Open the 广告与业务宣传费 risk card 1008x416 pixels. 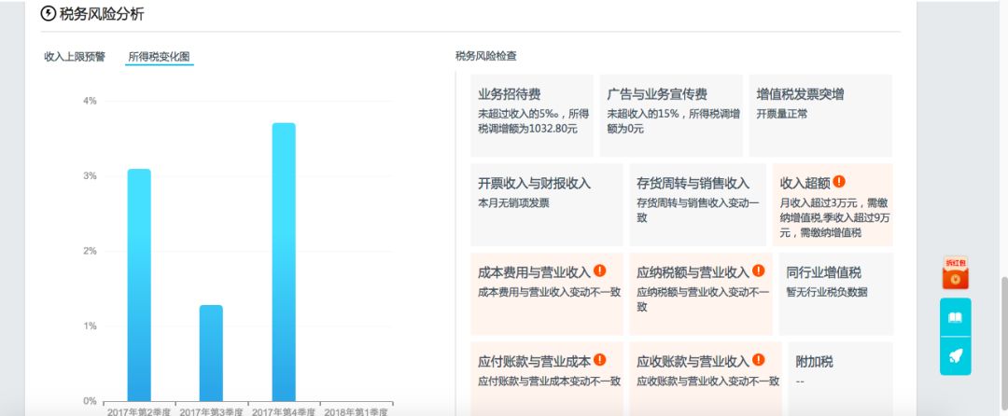click(x=671, y=116)
